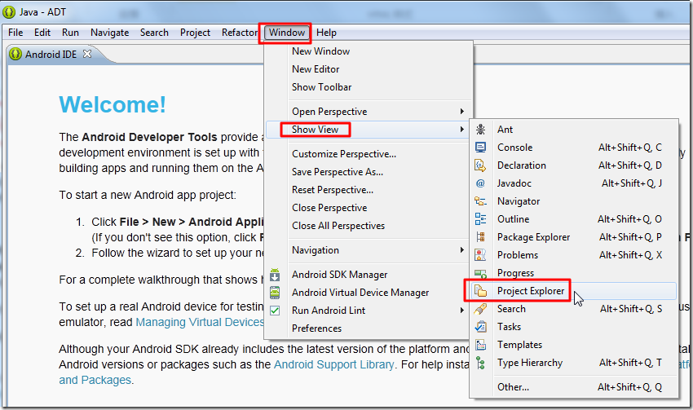Open the Edit menu
Image resolution: width=693 pixels, height=410 pixels.
[x=42, y=33]
